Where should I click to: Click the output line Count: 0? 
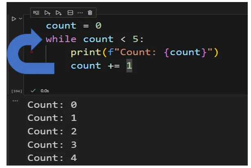(52, 105)
